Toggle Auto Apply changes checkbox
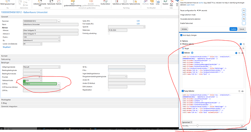 coord(181,35)
